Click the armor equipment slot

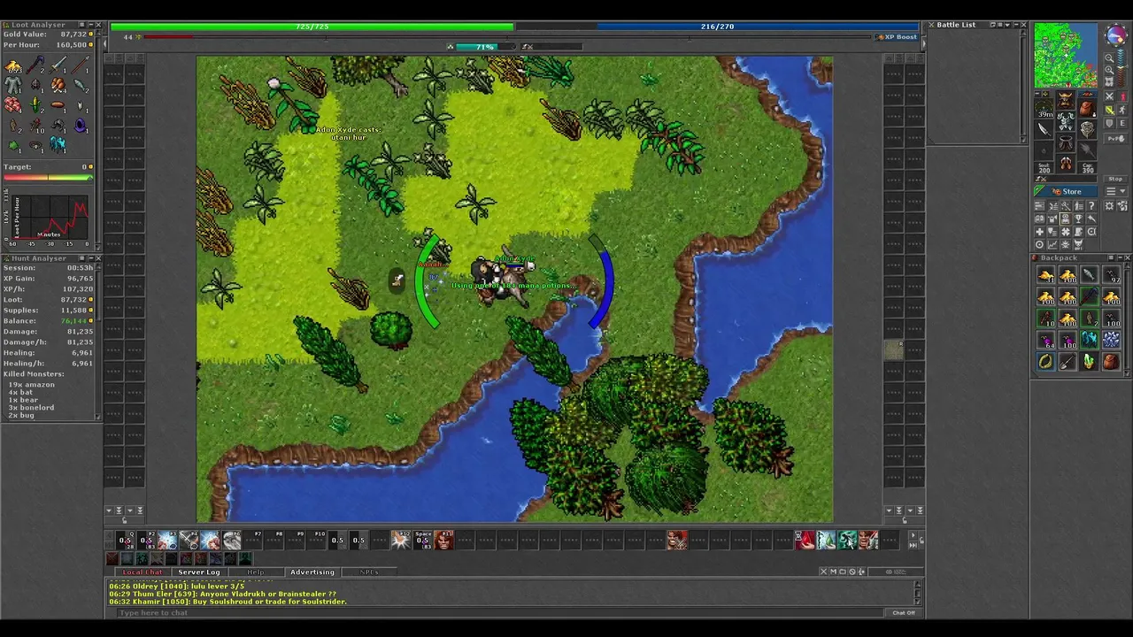click(1066, 120)
